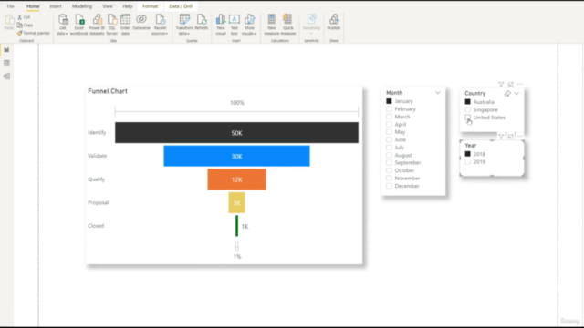Uncheck January in Month slicer
Viewport: 584px width, 328px height.
[x=389, y=101]
